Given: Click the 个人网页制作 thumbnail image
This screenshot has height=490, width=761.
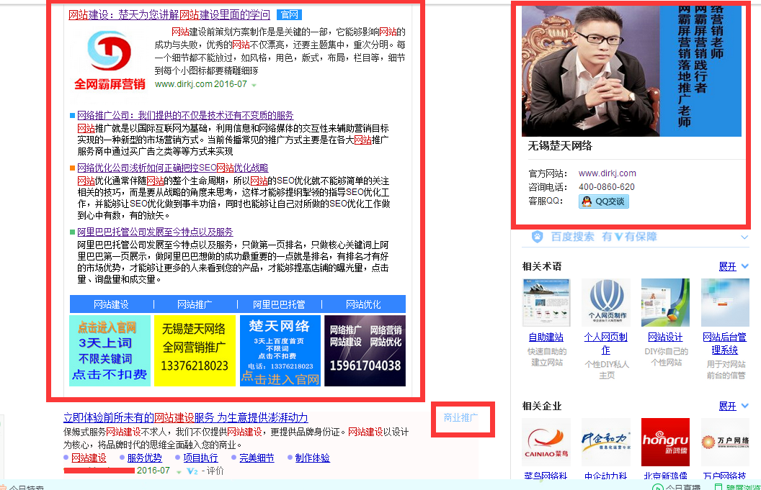Looking at the screenshot, I should tap(605, 302).
